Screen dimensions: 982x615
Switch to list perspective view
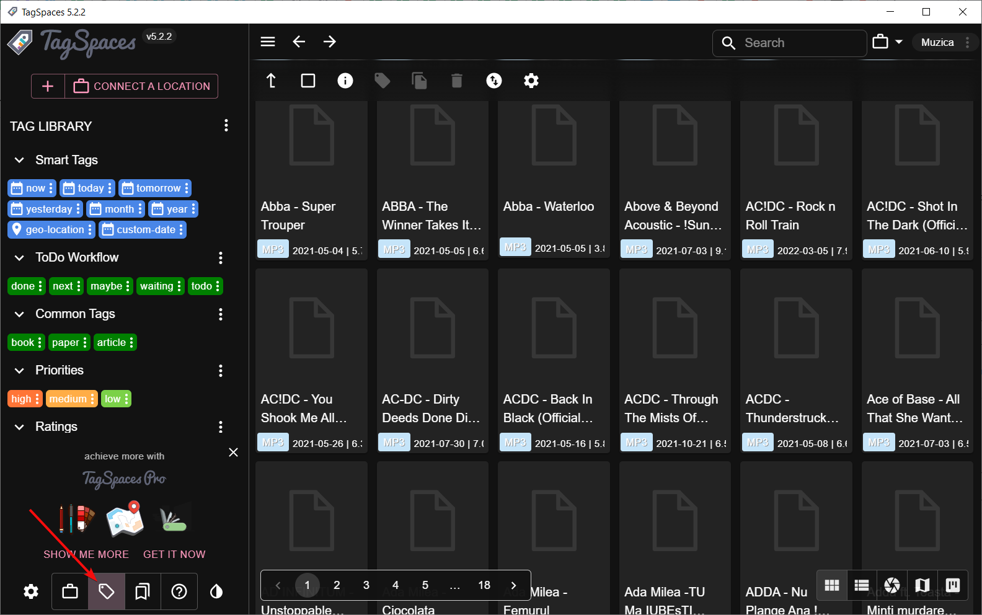click(862, 585)
